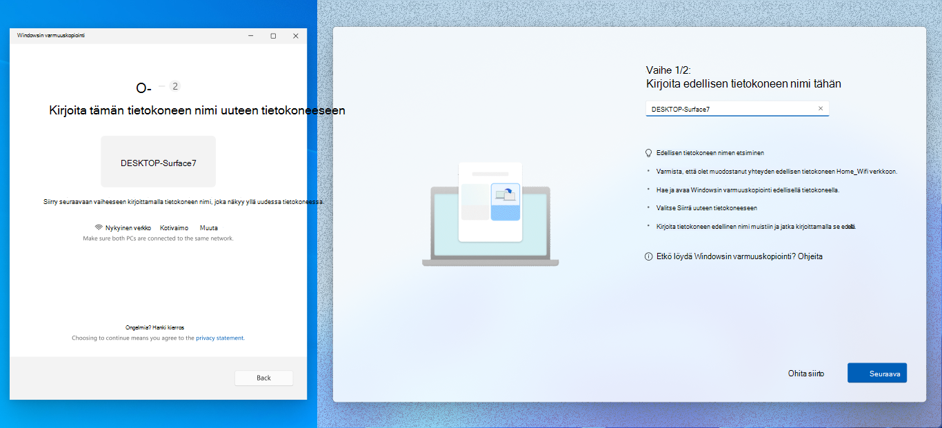Close the Windowsin varmuuskopiointi window
This screenshot has height=428, width=942.
296,36
